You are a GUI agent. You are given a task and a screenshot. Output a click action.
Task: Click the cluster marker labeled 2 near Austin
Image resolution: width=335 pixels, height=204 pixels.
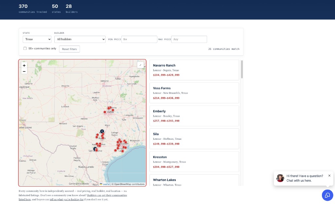pyautogui.click(x=102, y=131)
